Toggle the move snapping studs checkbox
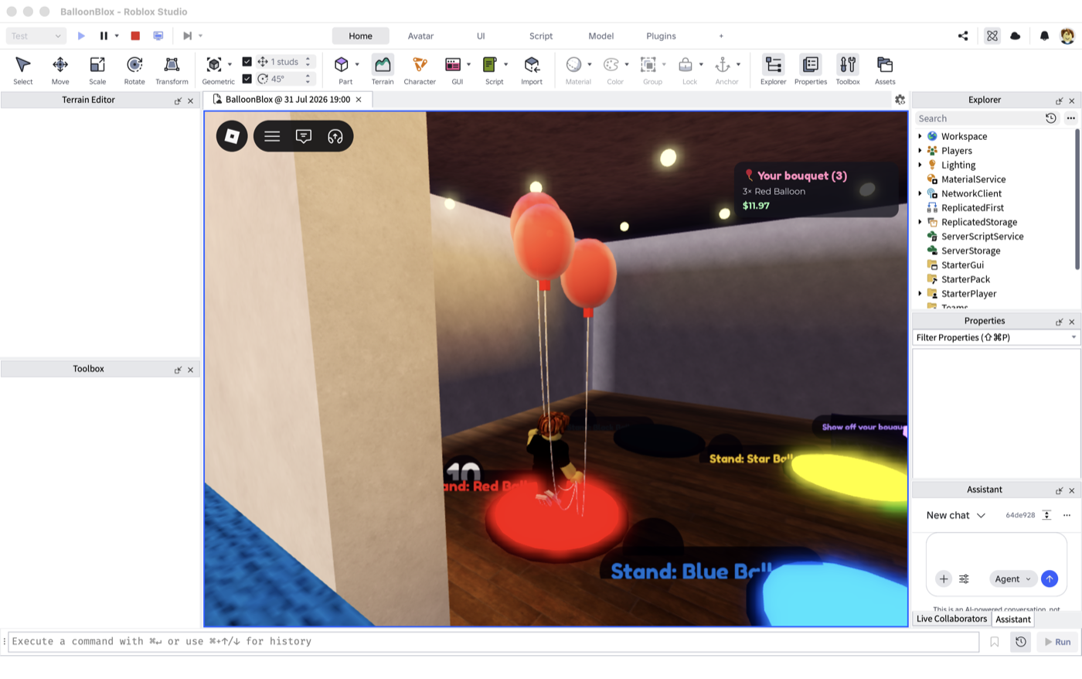 (x=247, y=62)
